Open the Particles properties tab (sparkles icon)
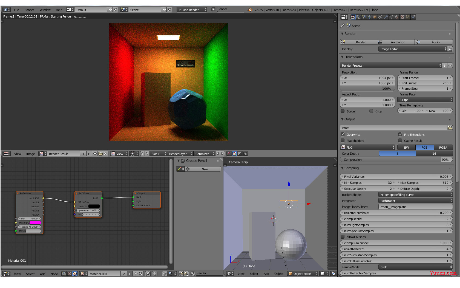 408,17
